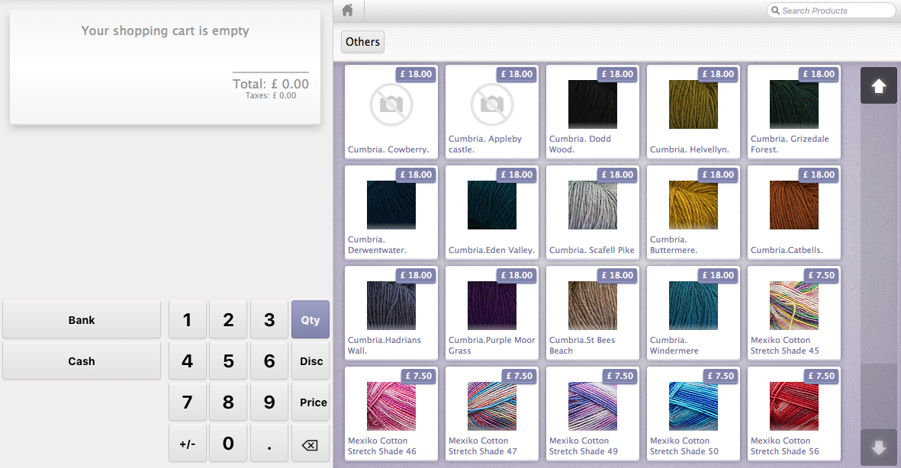Click the 'Taxes: £ 0.00' text

coord(271,96)
